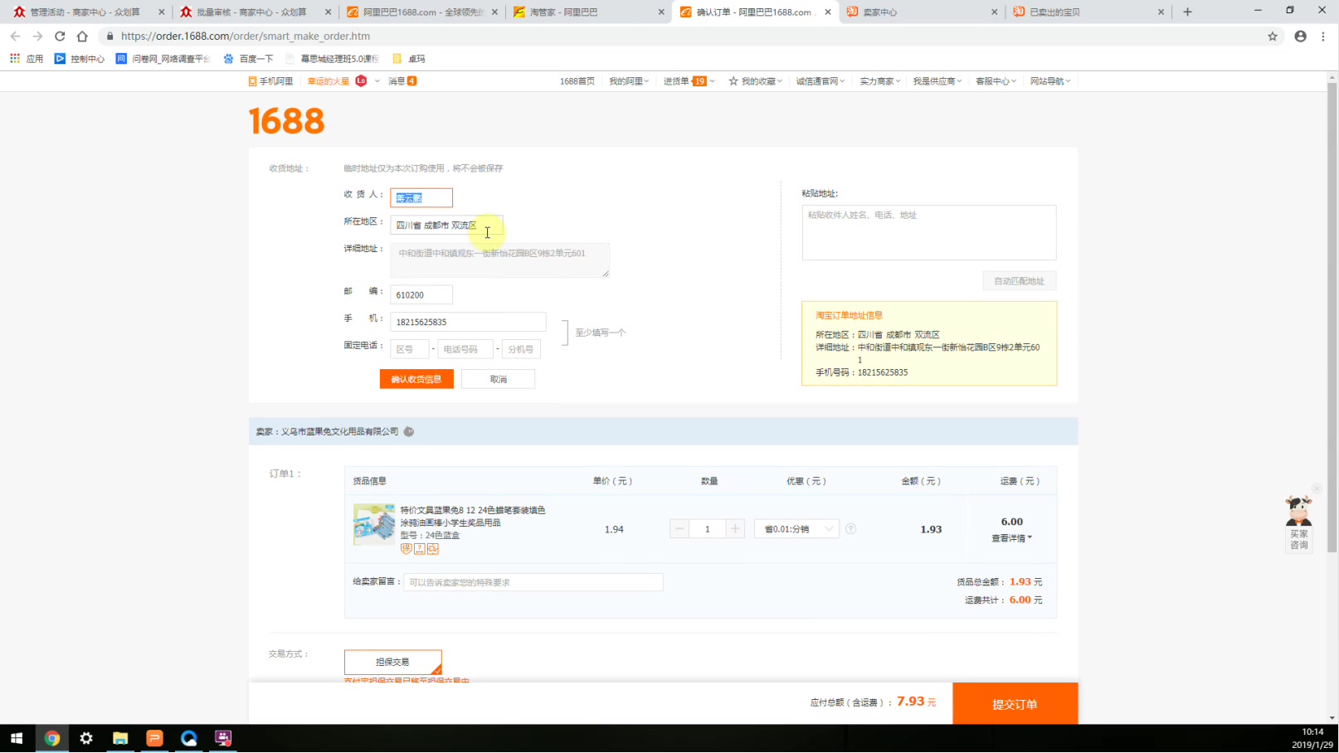
Task: Click the 收货人 name input field
Action: click(421, 197)
